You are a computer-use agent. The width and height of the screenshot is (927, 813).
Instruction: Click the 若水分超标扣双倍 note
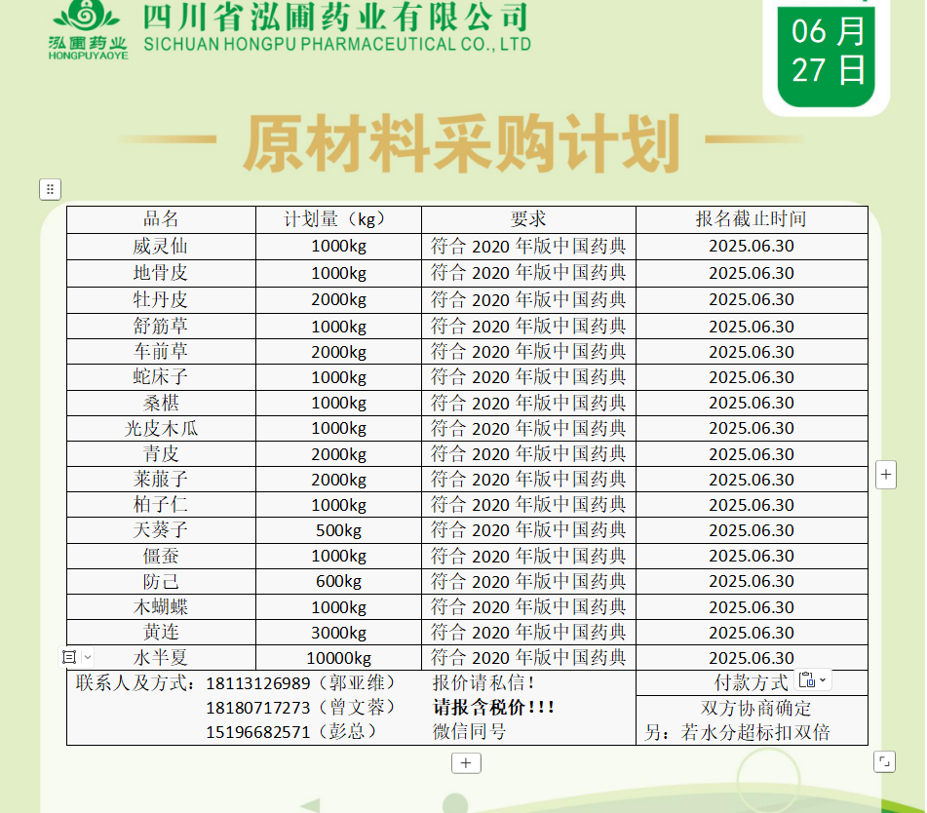point(737,733)
